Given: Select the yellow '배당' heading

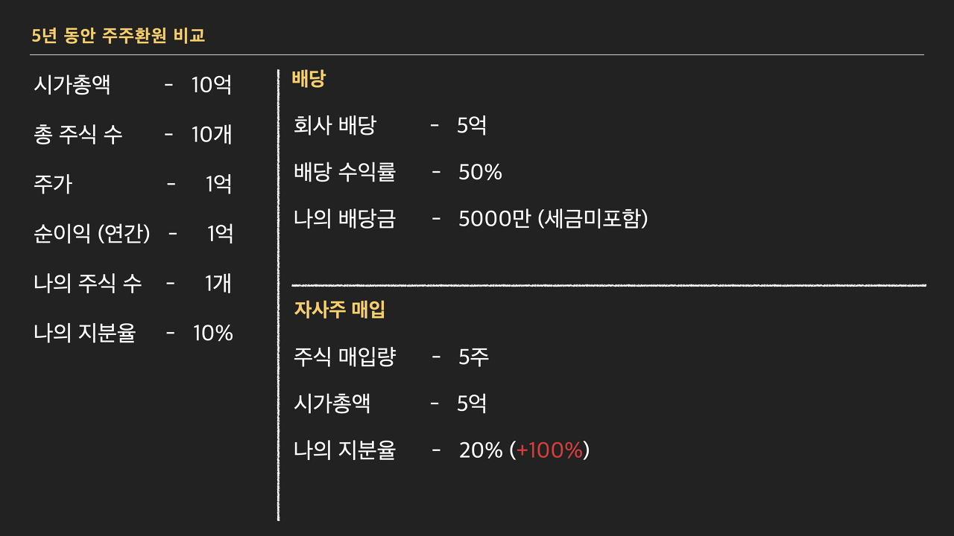Looking at the screenshot, I should [309, 79].
